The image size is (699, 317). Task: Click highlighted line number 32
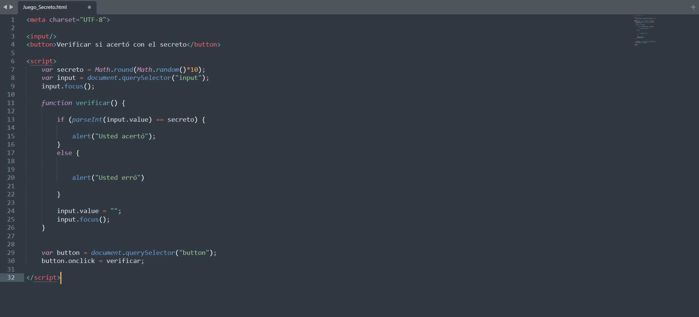[11, 277]
